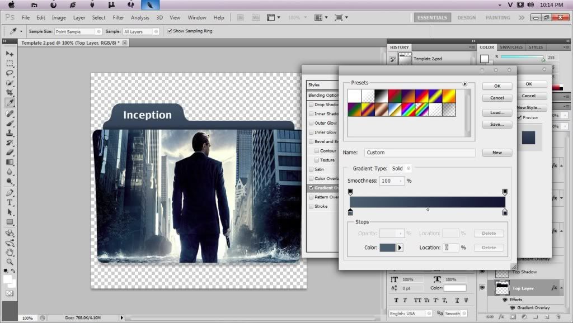Click the Underline character icon
The height and width of the screenshot is (323, 573).
click(x=457, y=301)
